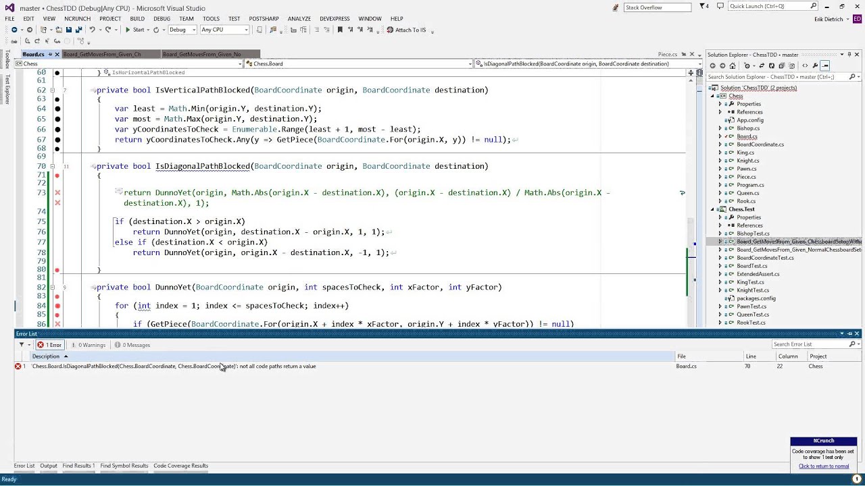865x486 pixels.
Task: Click Solution Explorer Home icon
Action: (733, 65)
